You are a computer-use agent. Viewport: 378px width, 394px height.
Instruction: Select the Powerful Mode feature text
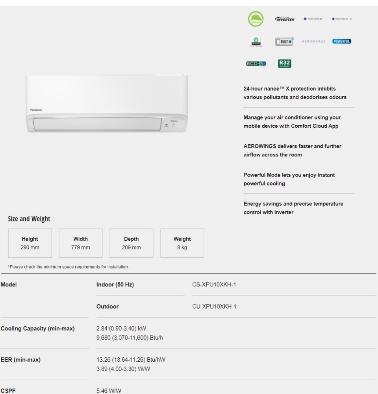(289, 179)
